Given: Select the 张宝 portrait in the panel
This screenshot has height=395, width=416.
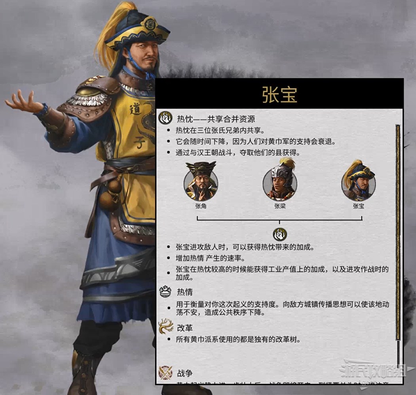Looking at the screenshot, I should pyautogui.click(x=359, y=180).
